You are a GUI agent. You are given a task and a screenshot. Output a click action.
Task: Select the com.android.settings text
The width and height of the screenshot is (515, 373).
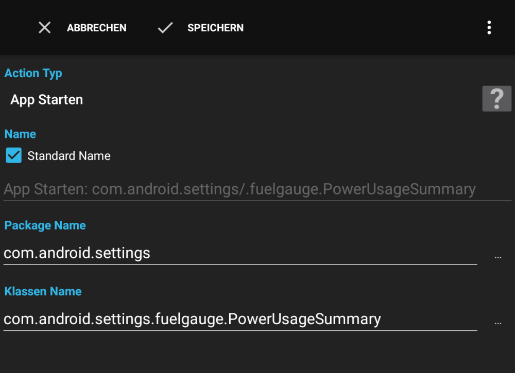pos(77,253)
